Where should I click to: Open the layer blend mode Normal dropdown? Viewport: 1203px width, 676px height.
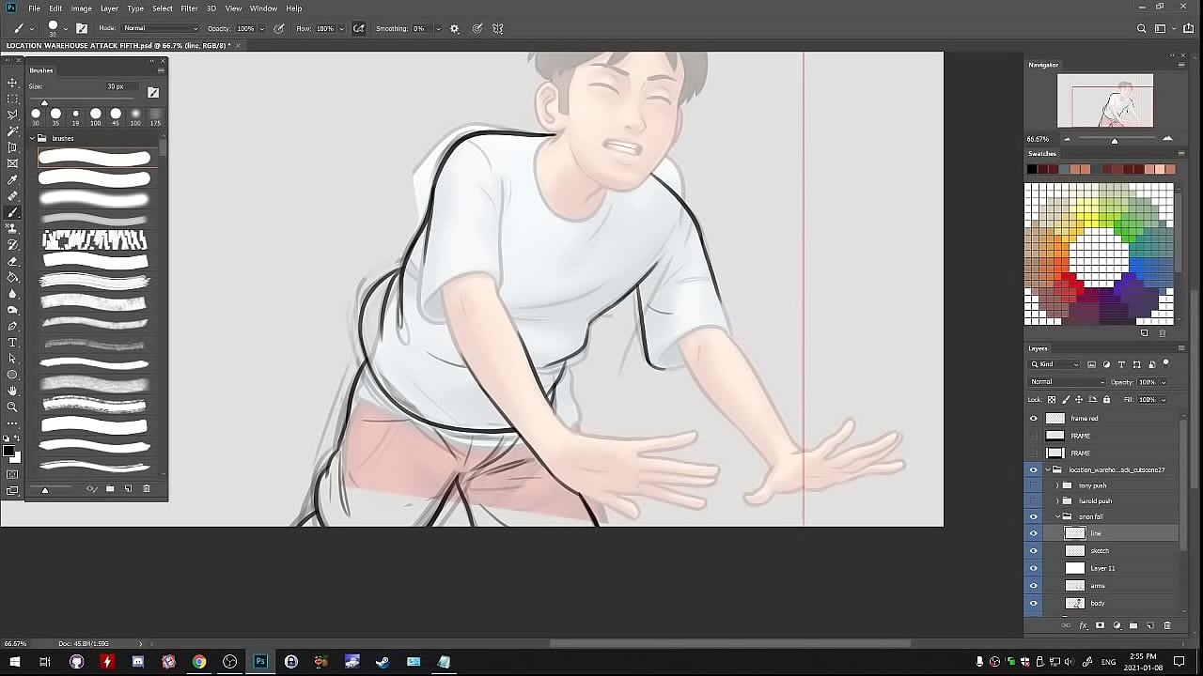coord(1067,382)
